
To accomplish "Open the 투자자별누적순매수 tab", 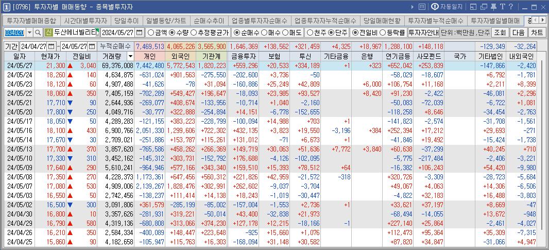I will (x=435, y=21).
